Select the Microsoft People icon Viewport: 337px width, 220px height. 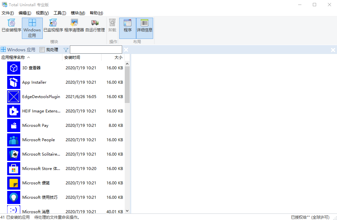coord(13,140)
